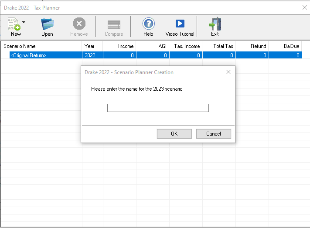Exit the Tax Planner via Exit icon
The height and width of the screenshot is (228, 310).
pyautogui.click(x=215, y=24)
